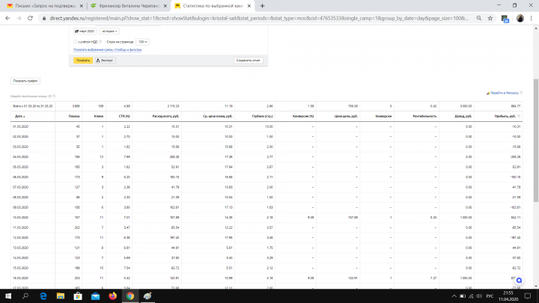The height and width of the screenshot is (303, 539).
Task: Select the '01.03.2020' date cell
Action: (21, 126)
